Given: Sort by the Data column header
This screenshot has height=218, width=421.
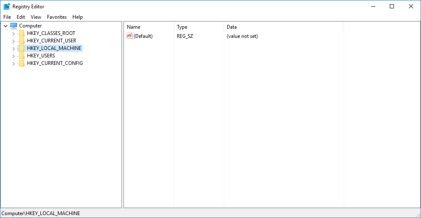Looking at the screenshot, I should coord(284,27).
